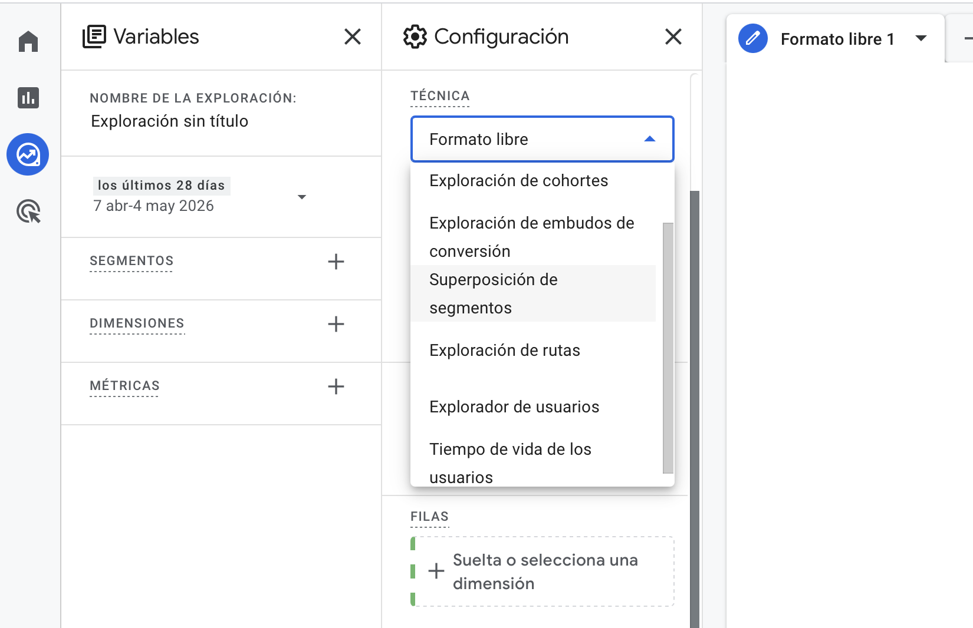Click the TÉCNICA label
973x628 pixels.
click(x=440, y=96)
